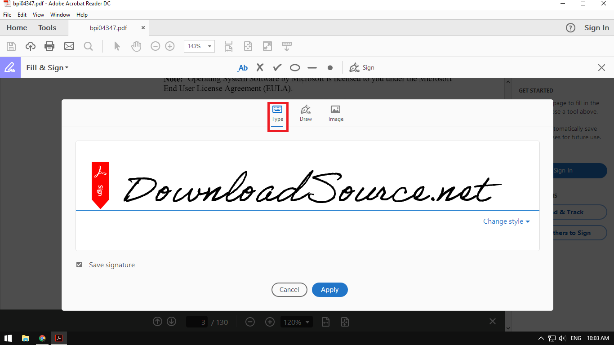Select the arrow selection tool

tap(117, 46)
